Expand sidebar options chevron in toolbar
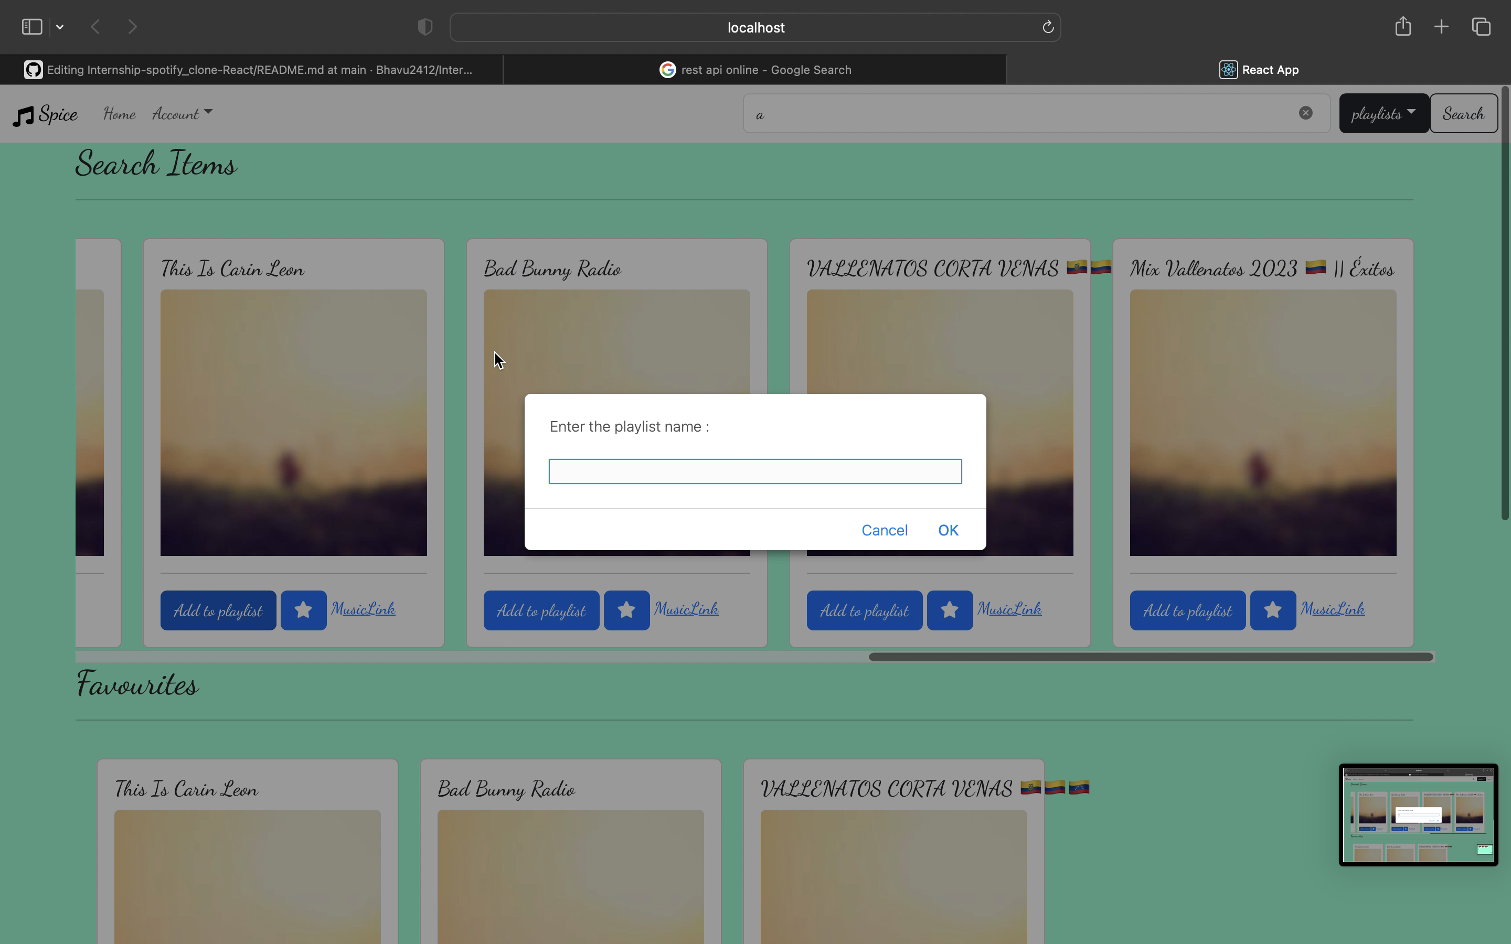This screenshot has height=944, width=1511. (60, 27)
